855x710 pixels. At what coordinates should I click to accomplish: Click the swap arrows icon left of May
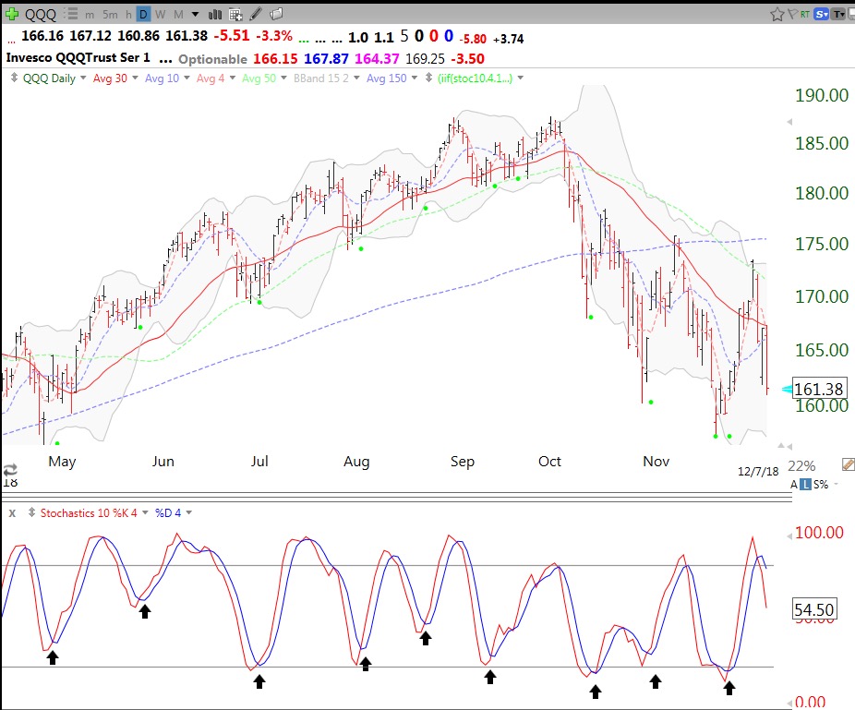click(10, 469)
